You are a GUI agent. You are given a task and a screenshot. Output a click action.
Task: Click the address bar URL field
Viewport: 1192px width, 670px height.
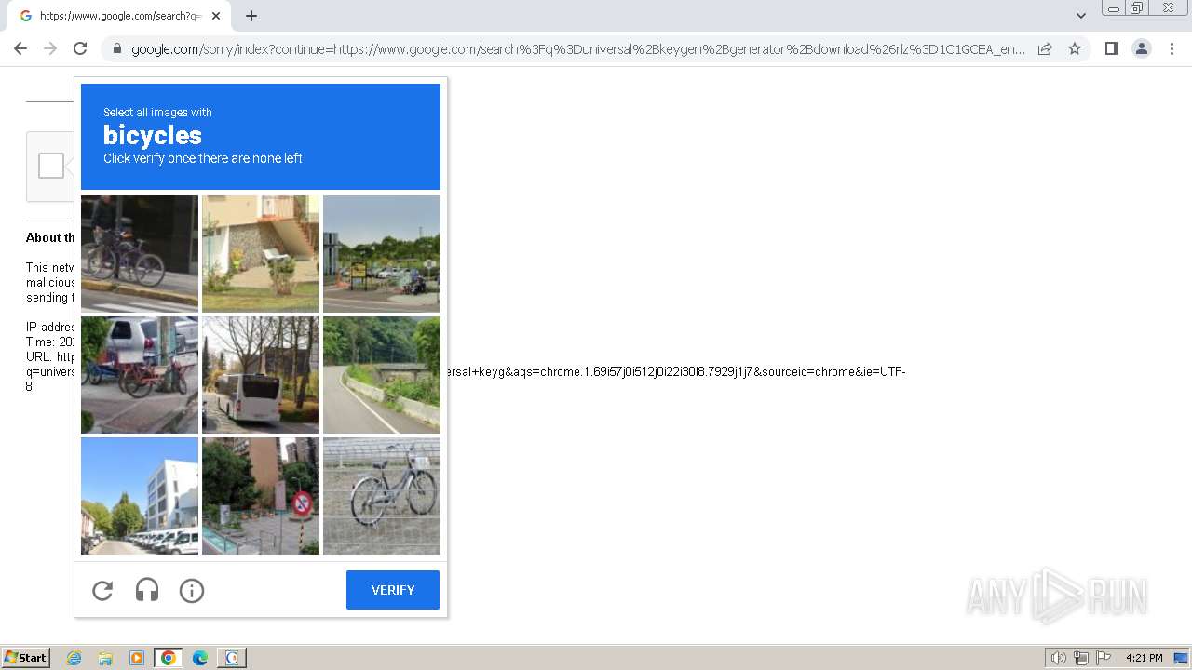coord(577,48)
